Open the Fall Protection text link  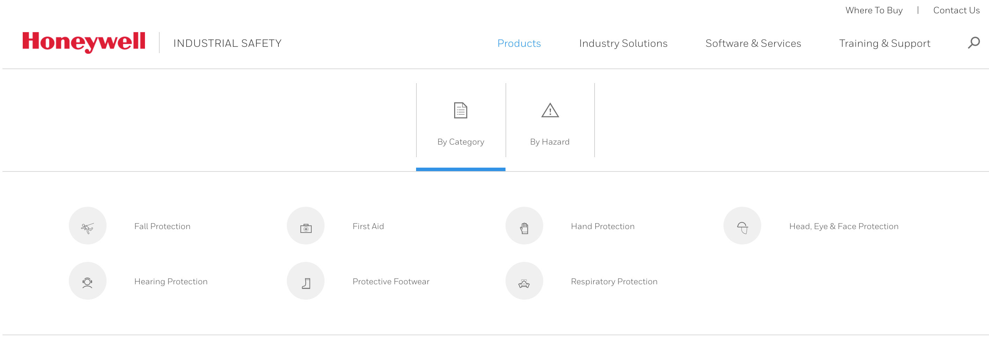point(162,226)
